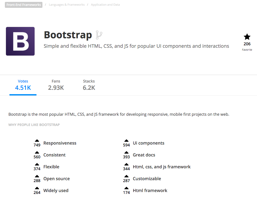Image resolution: width=257 pixels, height=205 pixels.
Task: Click the Flexible reason text
Action: 51,167
